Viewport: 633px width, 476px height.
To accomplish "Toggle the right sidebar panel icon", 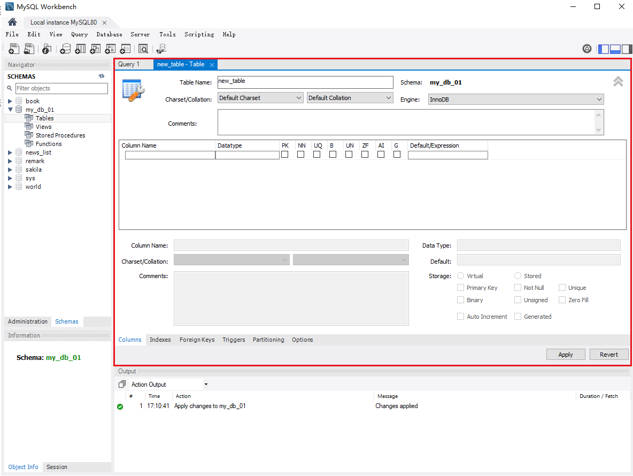I will pos(627,49).
